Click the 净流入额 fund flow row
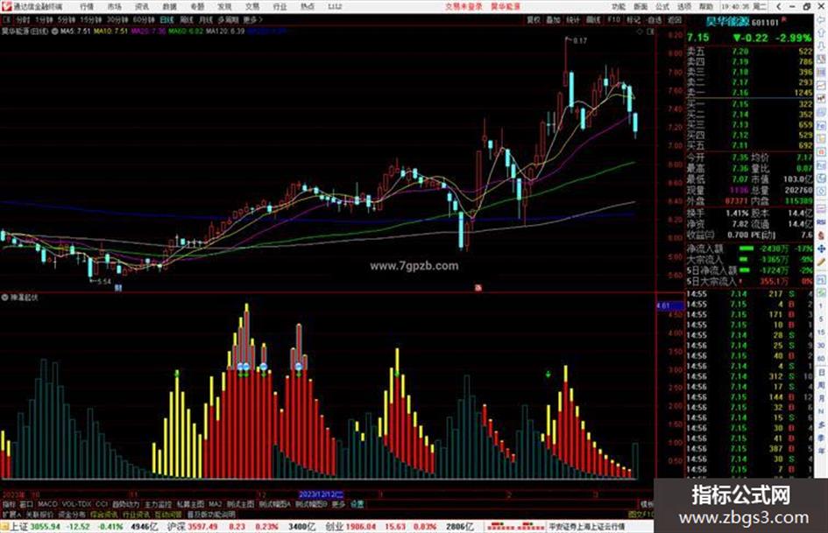828x533 pixels. pyautogui.click(x=749, y=249)
